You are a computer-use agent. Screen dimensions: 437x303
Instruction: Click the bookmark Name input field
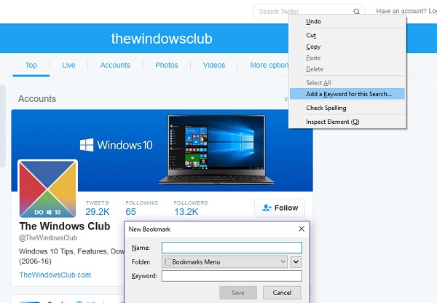[232, 248]
